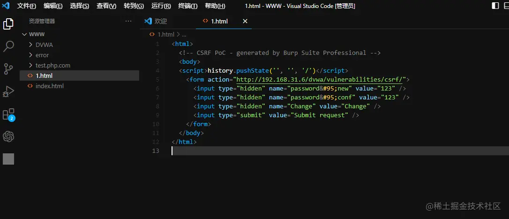Click the opening <html> tag on line 1

[182, 44]
